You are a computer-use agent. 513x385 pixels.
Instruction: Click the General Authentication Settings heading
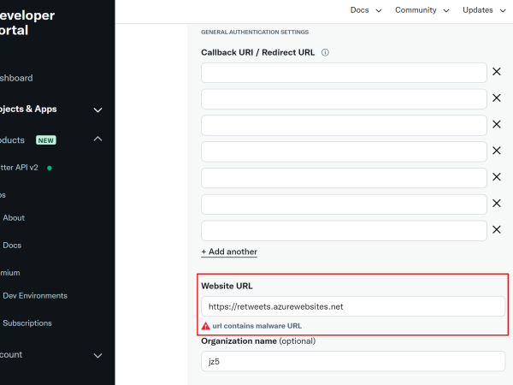pyautogui.click(x=255, y=33)
